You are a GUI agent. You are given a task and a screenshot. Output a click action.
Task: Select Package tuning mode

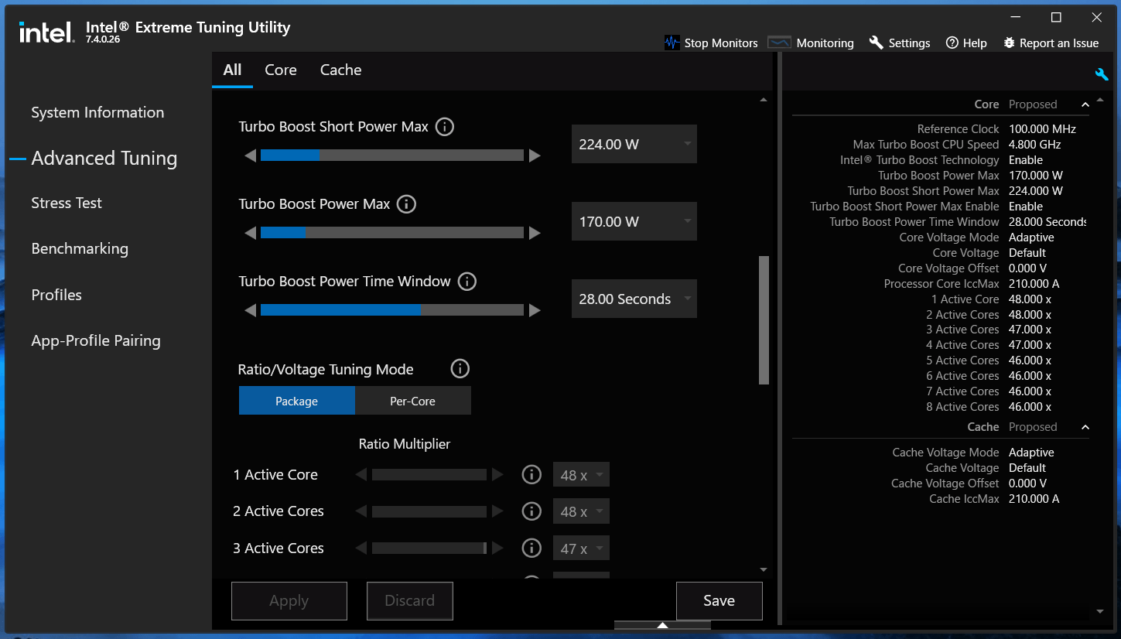pyautogui.click(x=297, y=401)
